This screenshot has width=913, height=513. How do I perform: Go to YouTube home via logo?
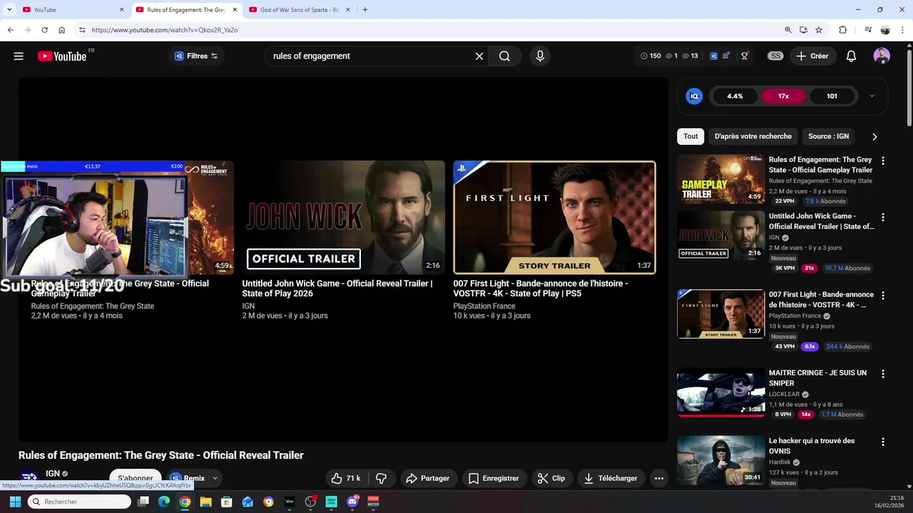pyautogui.click(x=62, y=56)
